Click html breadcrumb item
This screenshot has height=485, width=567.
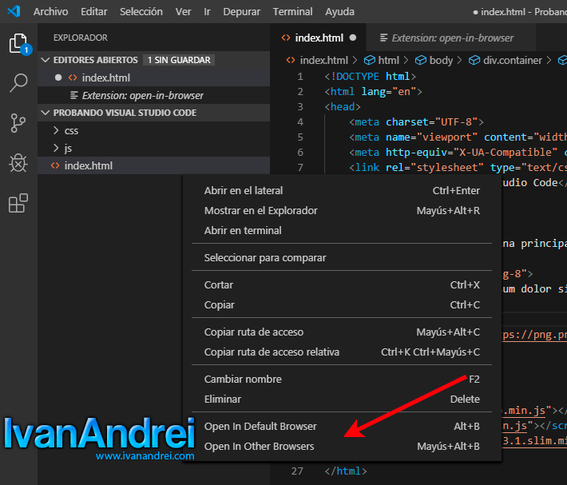point(388,60)
